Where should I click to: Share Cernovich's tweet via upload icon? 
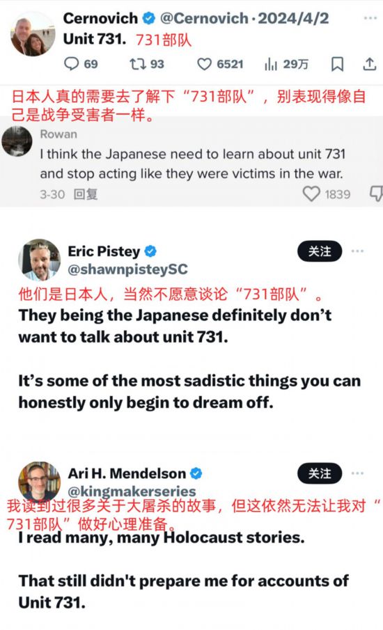pos(369,64)
